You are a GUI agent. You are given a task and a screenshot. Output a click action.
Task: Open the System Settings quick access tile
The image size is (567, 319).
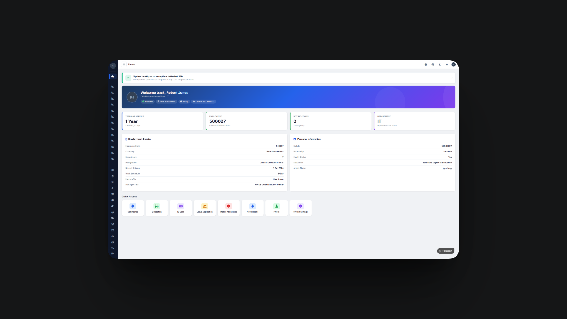300,208
